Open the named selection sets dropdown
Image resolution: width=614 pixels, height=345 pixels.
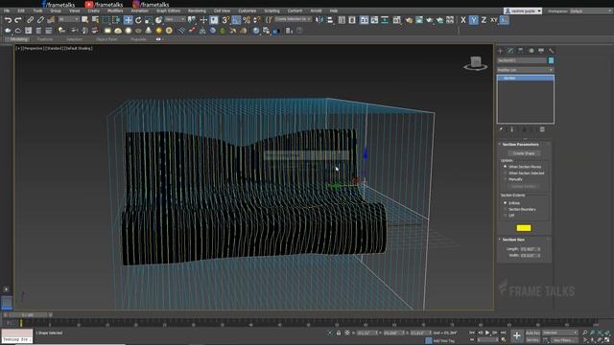[x=294, y=19]
